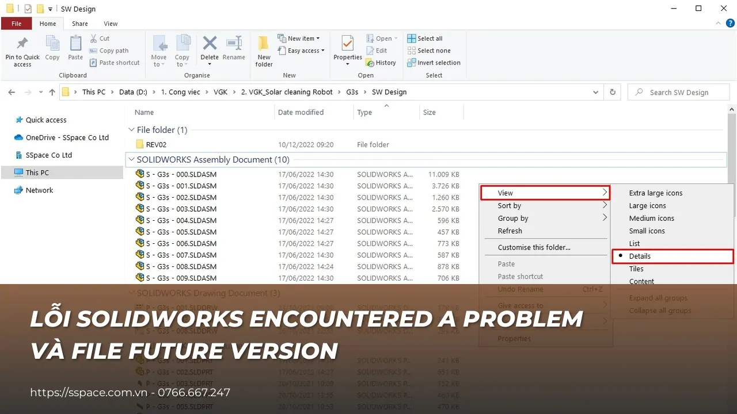Open the Group by submenu
The image size is (737, 414).
[545, 218]
